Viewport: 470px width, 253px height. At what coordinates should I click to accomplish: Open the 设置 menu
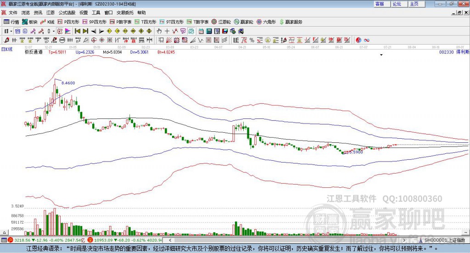point(84,12)
